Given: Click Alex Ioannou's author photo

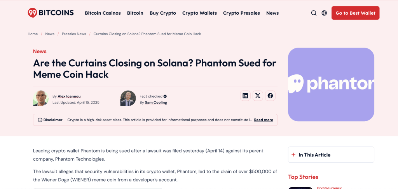Looking at the screenshot, I should [41, 98].
